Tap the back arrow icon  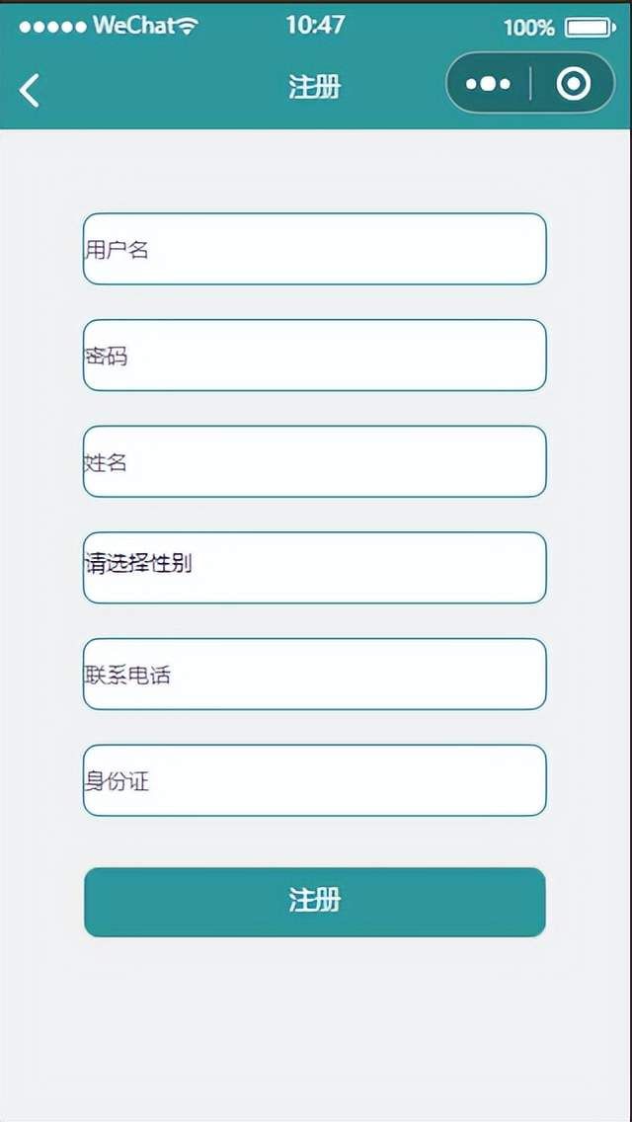[30, 90]
